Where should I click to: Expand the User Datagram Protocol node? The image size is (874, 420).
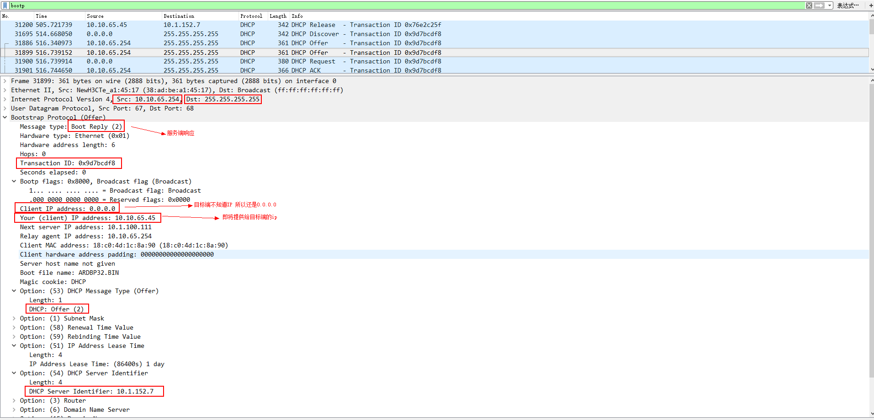[x=5, y=109]
